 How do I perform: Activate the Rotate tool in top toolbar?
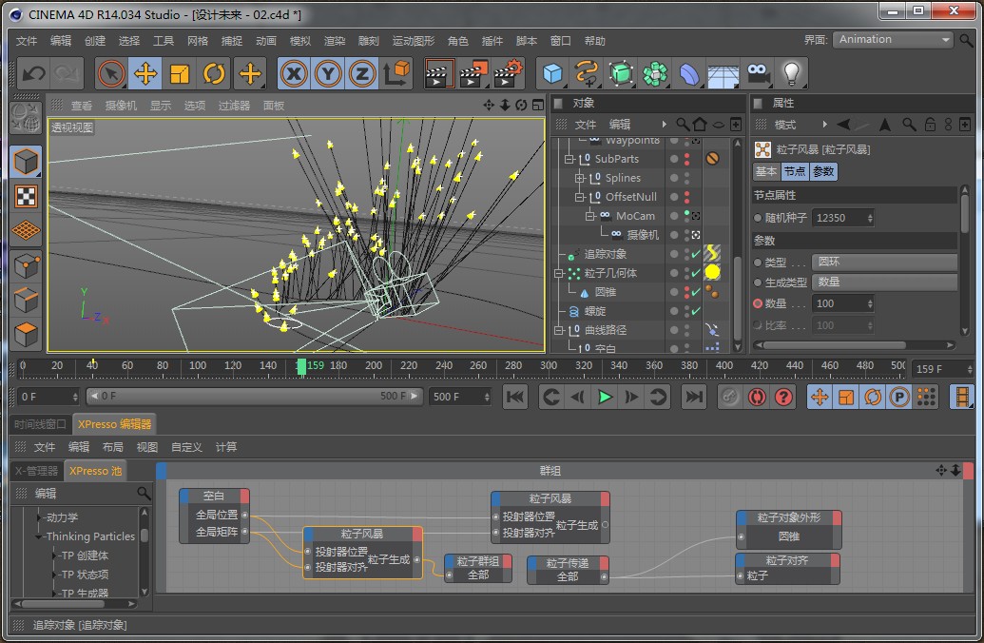213,74
